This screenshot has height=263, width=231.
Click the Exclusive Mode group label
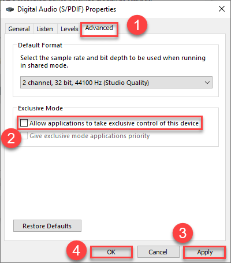pos(40,108)
